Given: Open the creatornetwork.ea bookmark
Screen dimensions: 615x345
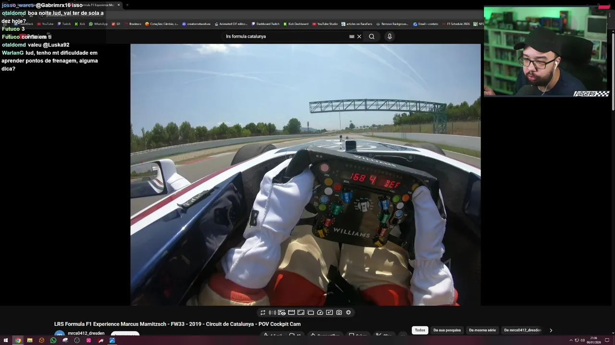Looking at the screenshot, I should pyautogui.click(x=196, y=24).
